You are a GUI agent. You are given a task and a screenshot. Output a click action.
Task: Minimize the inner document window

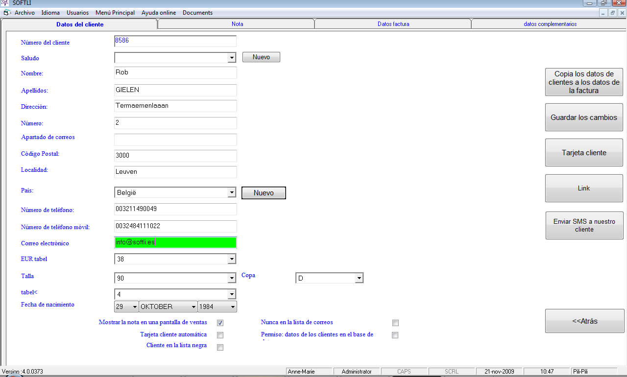click(603, 13)
